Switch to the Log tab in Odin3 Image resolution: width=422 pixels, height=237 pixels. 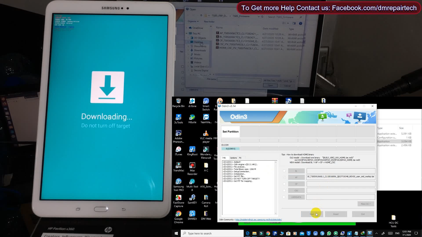tap(224, 158)
